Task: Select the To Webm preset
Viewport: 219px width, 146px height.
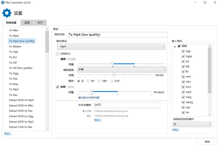Action: point(15,46)
